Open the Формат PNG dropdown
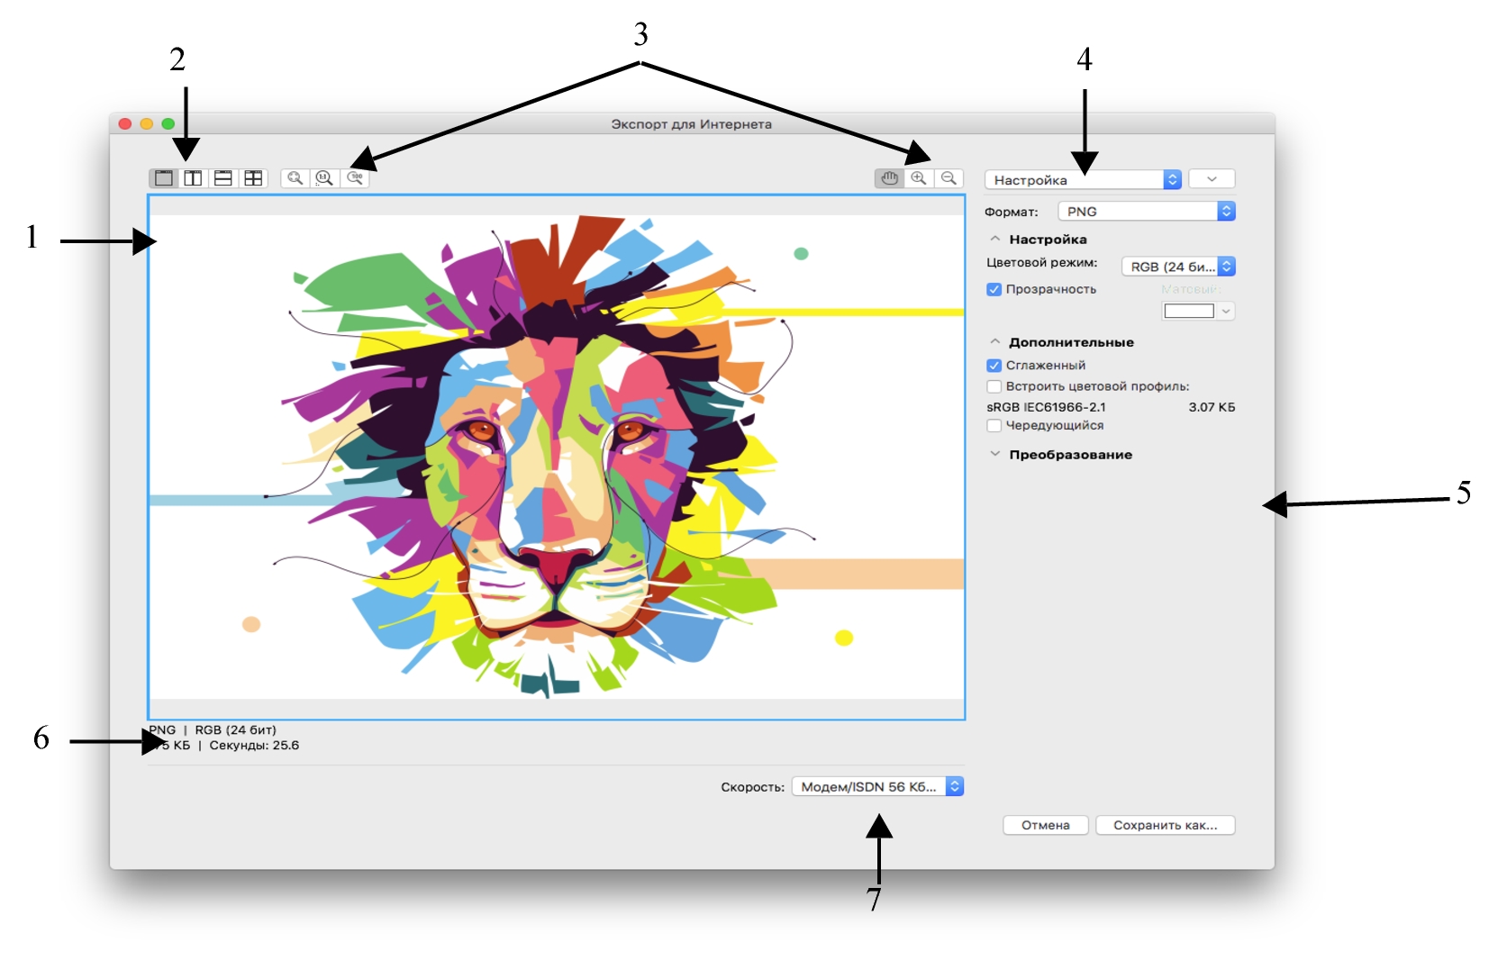Image resolution: width=1498 pixels, height=960 pixels. (x=1146, y=212)
